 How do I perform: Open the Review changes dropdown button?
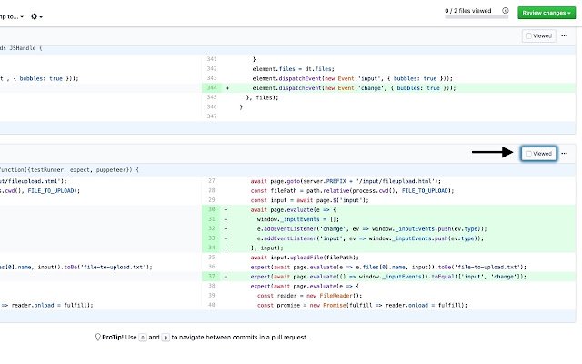(547, 13)
